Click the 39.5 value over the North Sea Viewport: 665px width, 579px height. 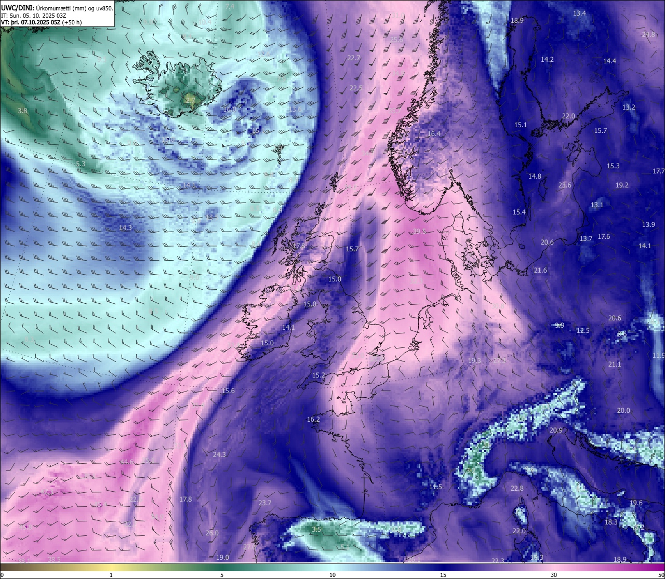point(419,232)
